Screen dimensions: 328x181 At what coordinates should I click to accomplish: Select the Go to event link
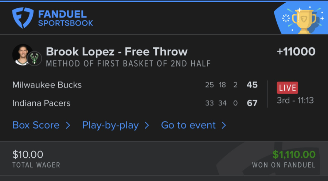point(188,125)
